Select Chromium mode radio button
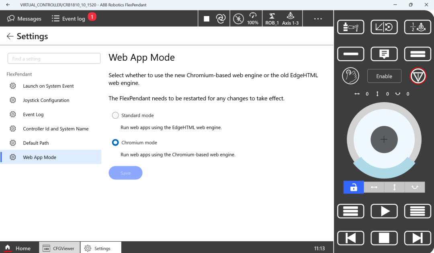The image size is (434, 253). 115,142
